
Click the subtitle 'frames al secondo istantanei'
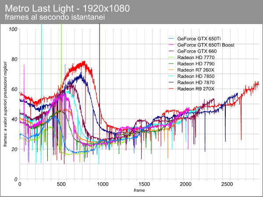point(55,17)
